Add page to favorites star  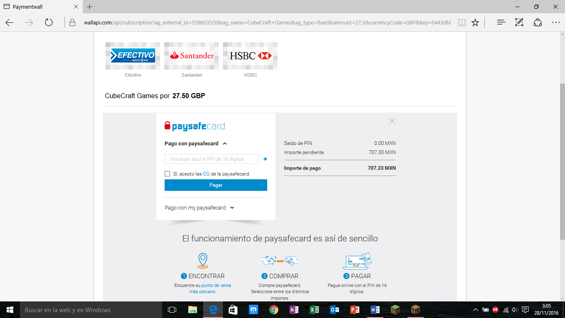point(475,22)
